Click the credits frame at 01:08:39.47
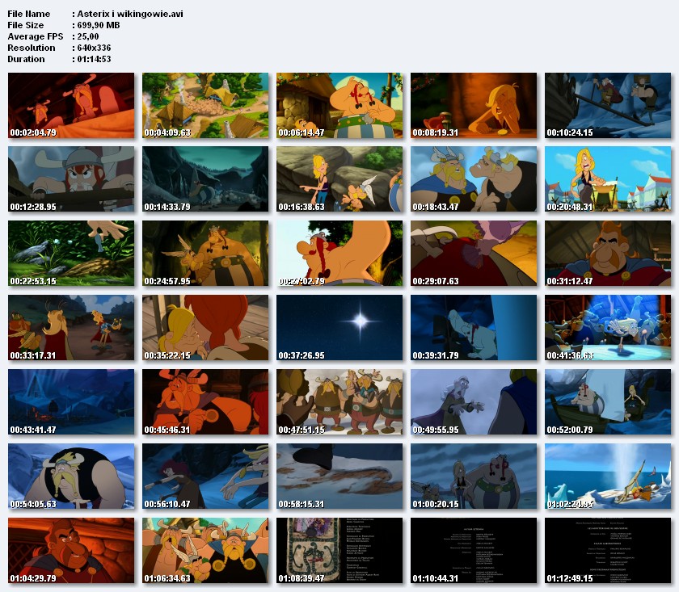 coord(339,551)
